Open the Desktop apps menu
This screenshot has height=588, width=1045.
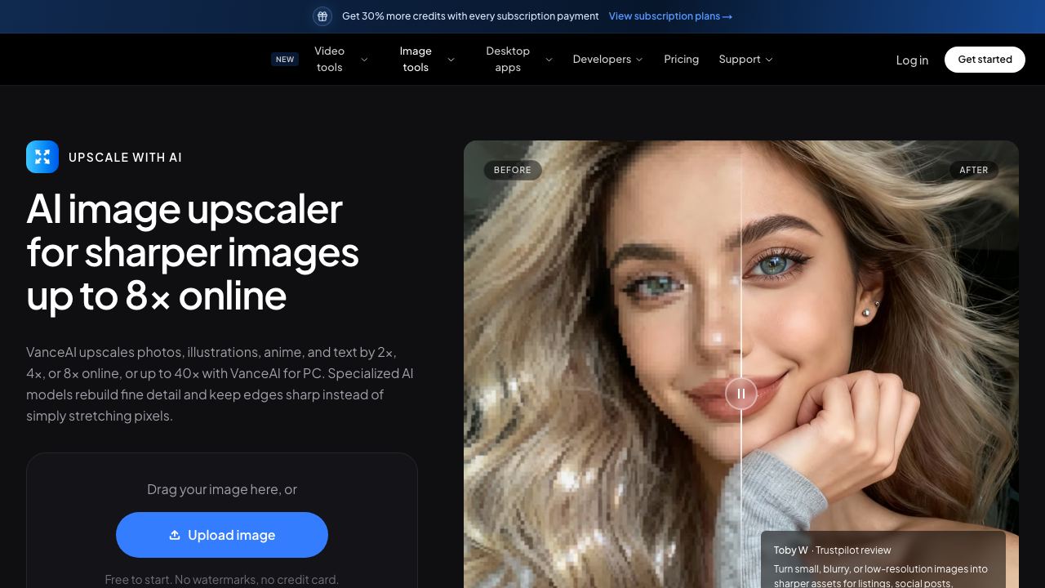tap(508, 59)
